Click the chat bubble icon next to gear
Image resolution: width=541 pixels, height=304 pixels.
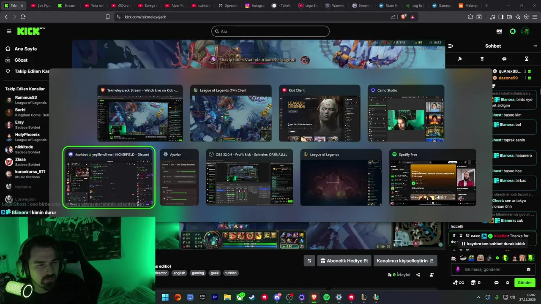pos(497,282)
